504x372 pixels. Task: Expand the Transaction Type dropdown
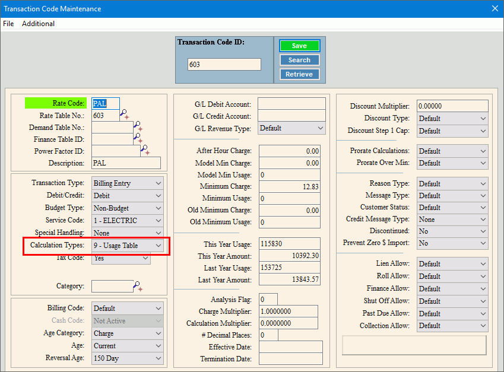pyautogui.click(x=158, y=184)
